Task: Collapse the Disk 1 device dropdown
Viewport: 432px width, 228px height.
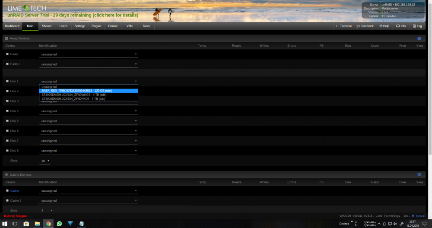Action: (89, 81)
